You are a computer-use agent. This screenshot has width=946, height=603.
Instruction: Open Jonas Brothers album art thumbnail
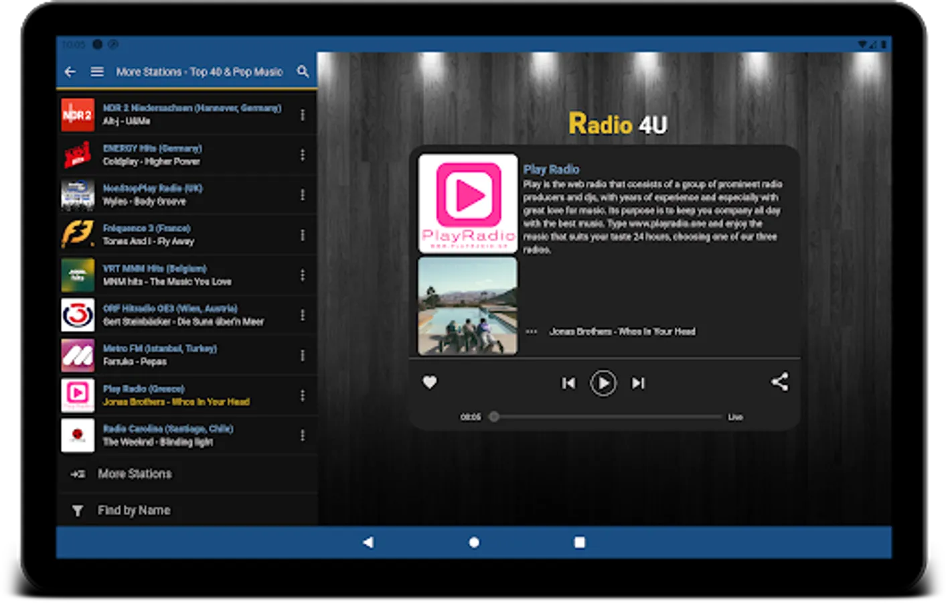[468, 306]
